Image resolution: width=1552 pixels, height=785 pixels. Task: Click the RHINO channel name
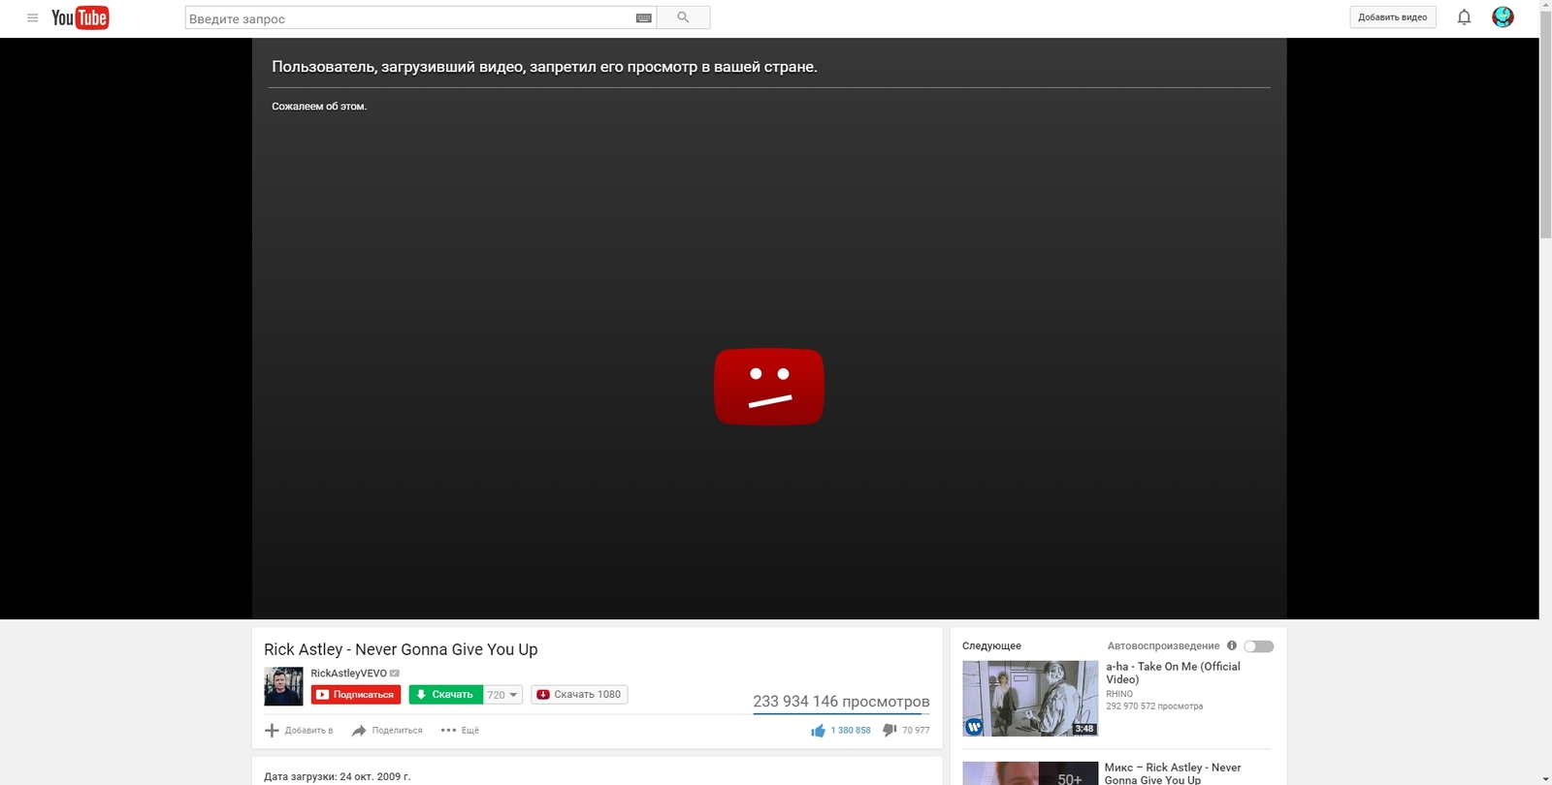coord(1119,694)
